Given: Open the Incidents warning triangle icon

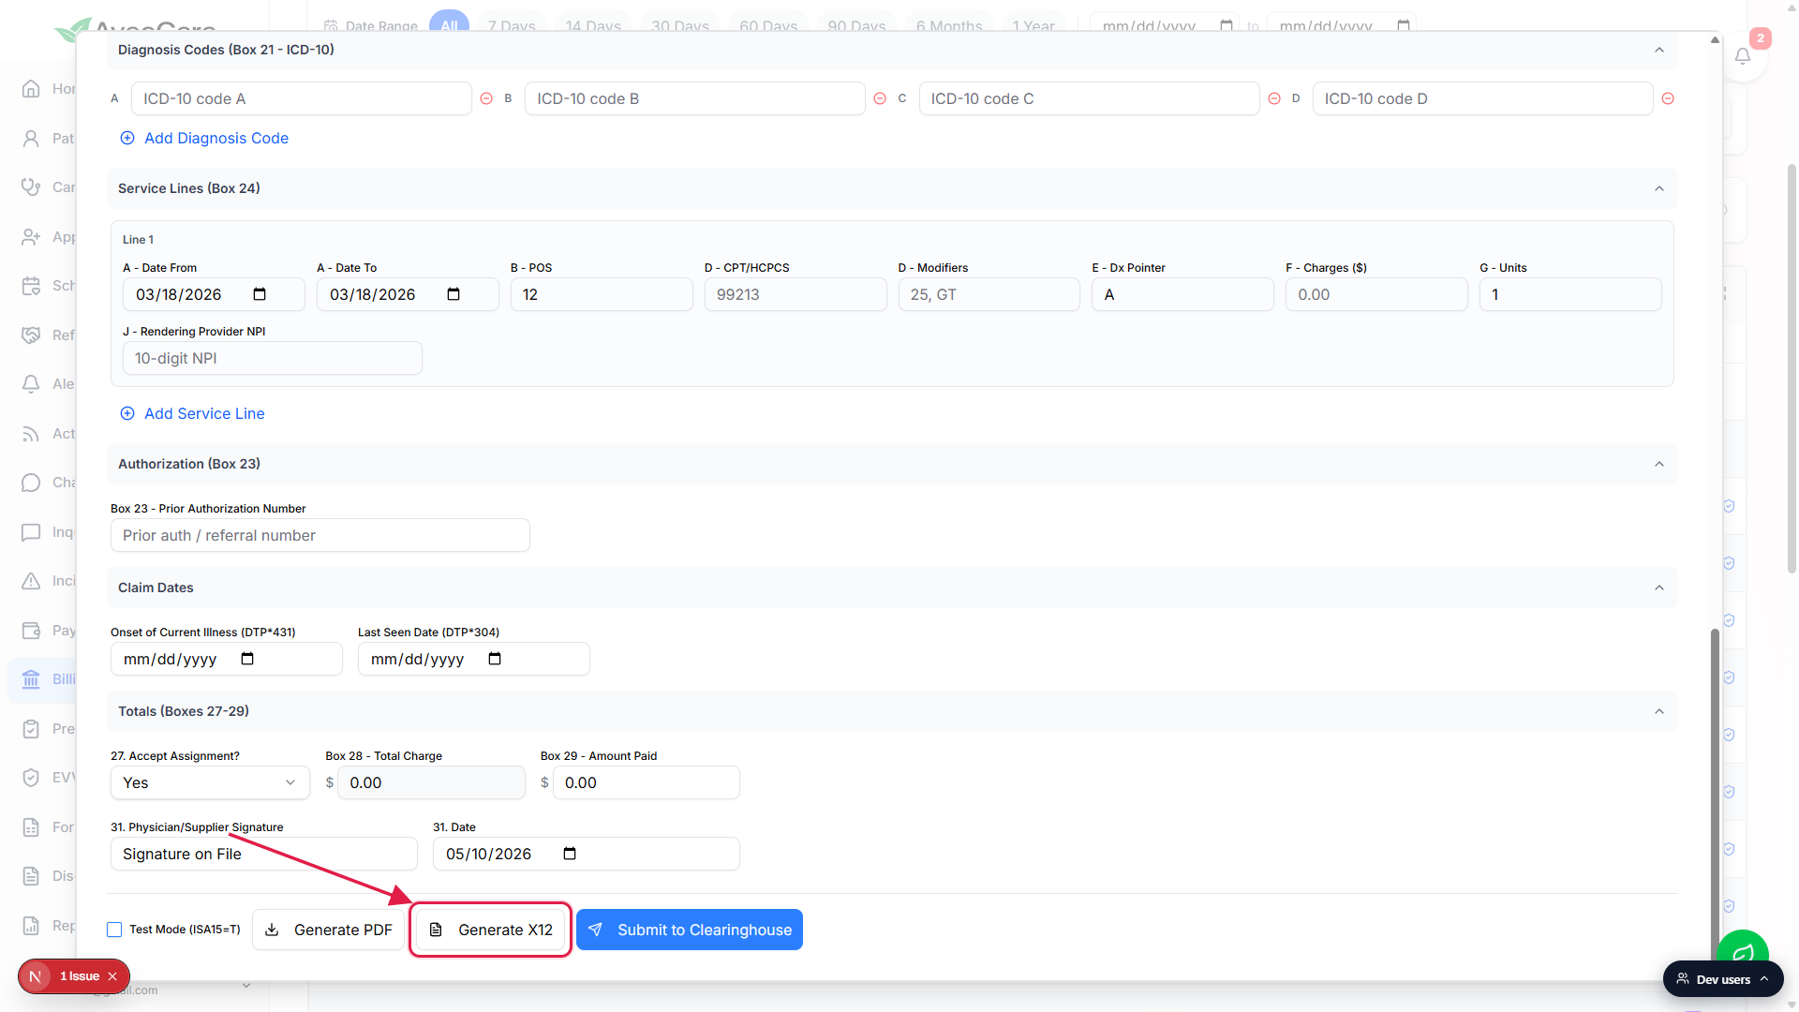Looking at the screenshot, I should (31, 580).
